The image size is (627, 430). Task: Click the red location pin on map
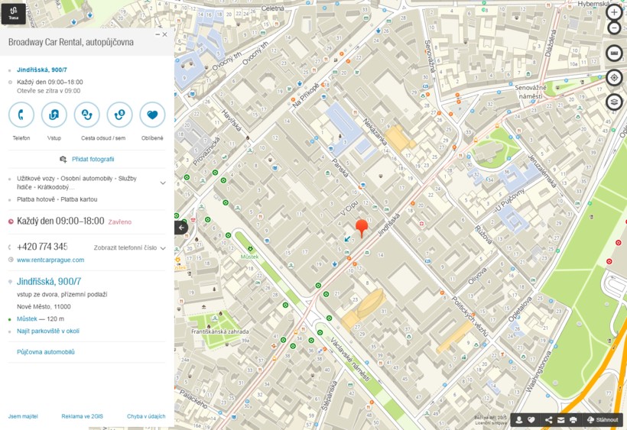point(362,228)
